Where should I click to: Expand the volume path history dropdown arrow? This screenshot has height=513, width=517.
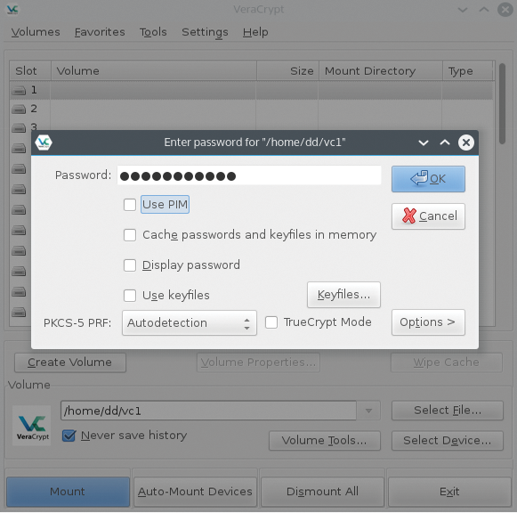pos(368,411)
